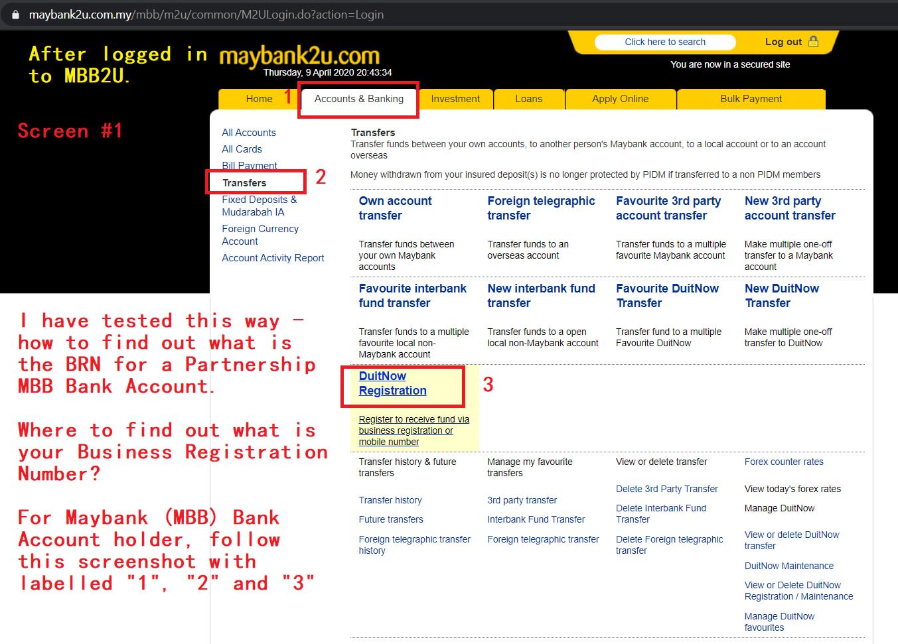This screenshot has width=898, height=644.
Task: Open New interbank fund transfer
Action: (541, 296)
